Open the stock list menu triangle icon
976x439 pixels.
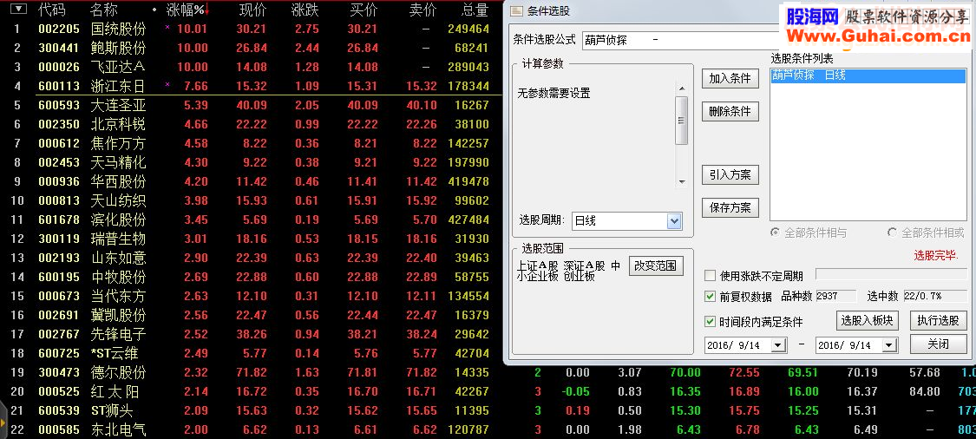point(20,10)
